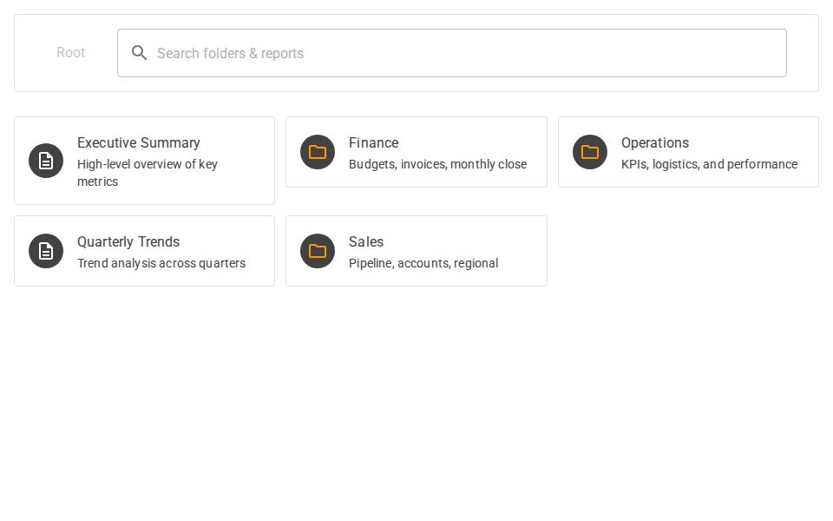Click the Executive Summary description text

(147, 173)
